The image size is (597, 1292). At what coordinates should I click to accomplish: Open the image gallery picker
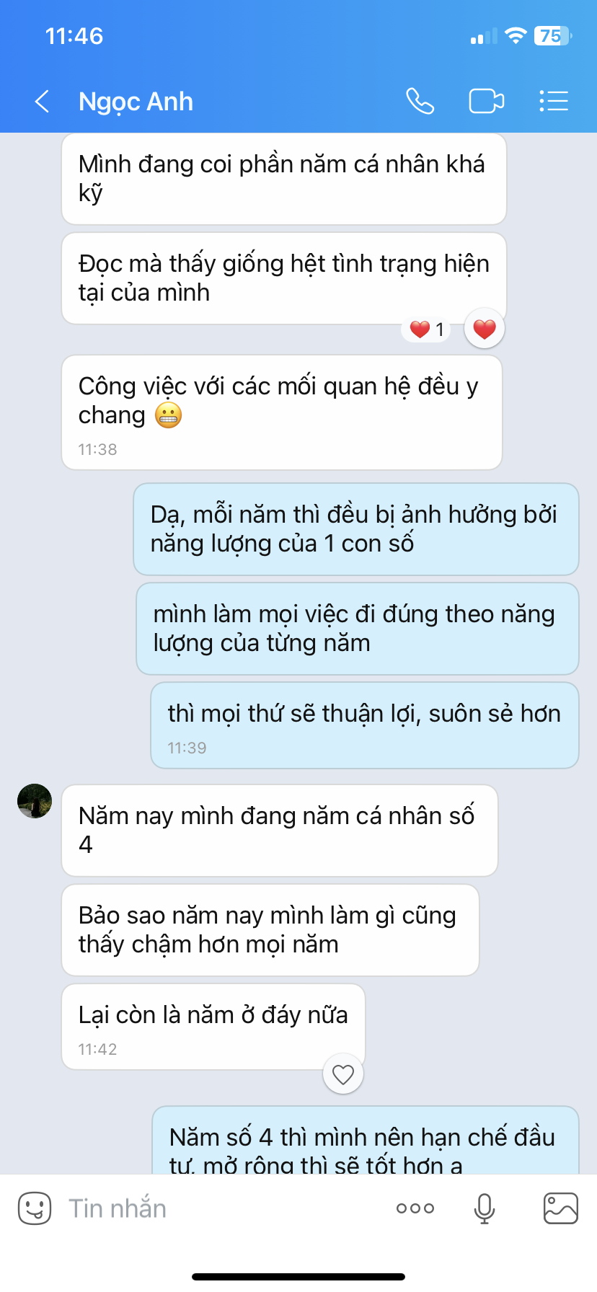pos(560,1208)
